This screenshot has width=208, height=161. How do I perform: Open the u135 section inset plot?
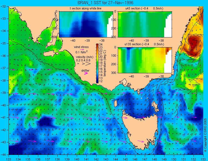pos(145,60)
